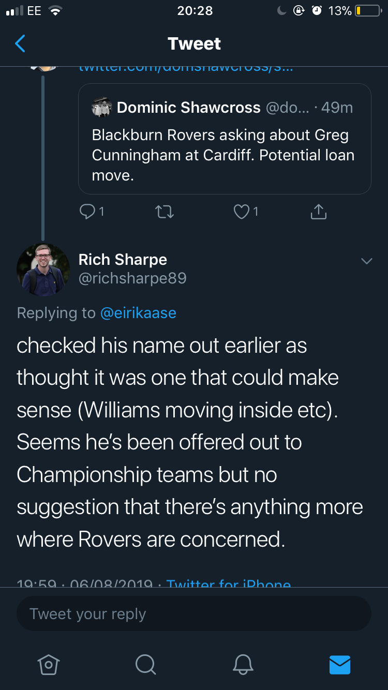388x690 pixels.
Task: Tap the @eirikaase mention link
Action: [x=138, y=312]
